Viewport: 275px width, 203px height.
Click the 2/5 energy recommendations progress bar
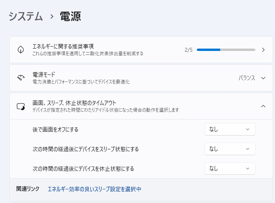pos(226,50)
